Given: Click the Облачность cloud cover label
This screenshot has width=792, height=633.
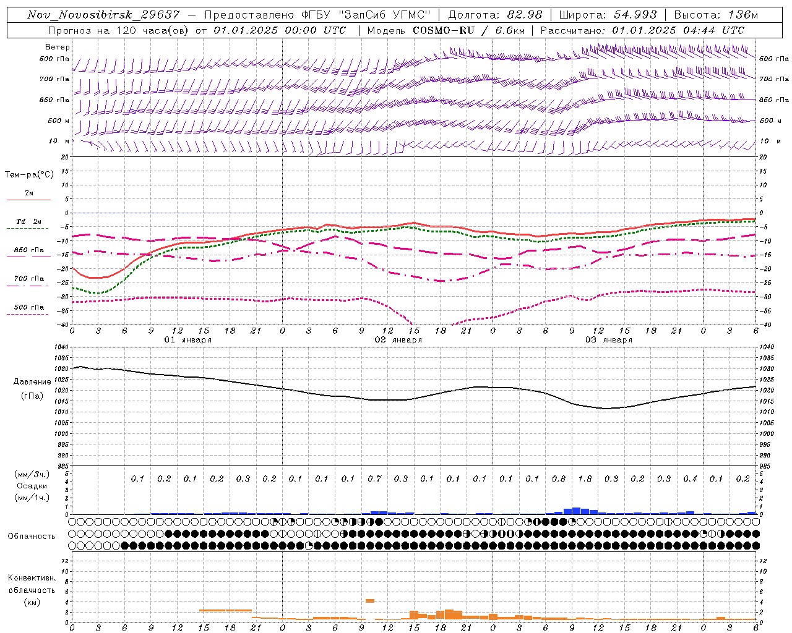Looking at the screenshot, I should [x=32, y=537].
